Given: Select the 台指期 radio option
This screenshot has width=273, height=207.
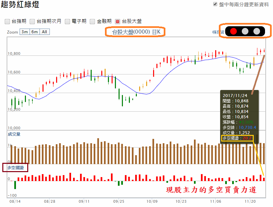Looking at the screenshot, I should 7,22.
